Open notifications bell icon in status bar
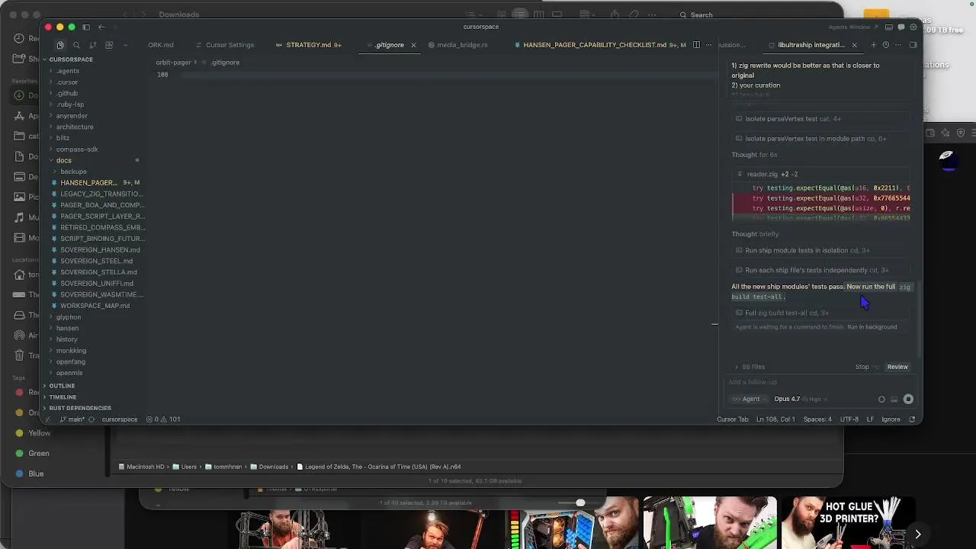Image resolution: width=976 pixels, height=549 pixels. (912, 419)
